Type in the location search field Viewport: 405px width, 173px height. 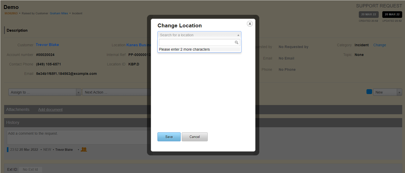tap(197, 42)
